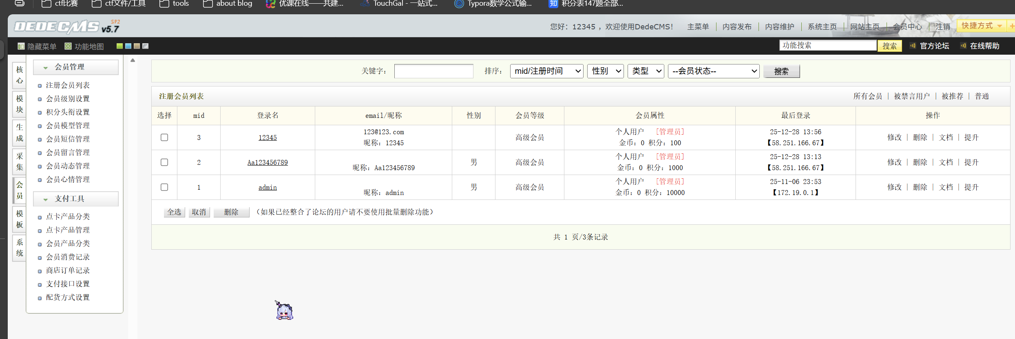Open the TouchGal bookmark
The height and width of the screenshot is (339, 1015).
tap(399, 4)
